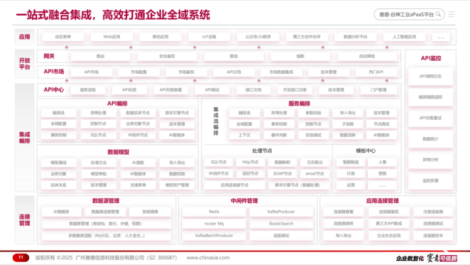Click the ElasticSearch box
The height and width of the screenshot is (265, 470).
[281, 224]
